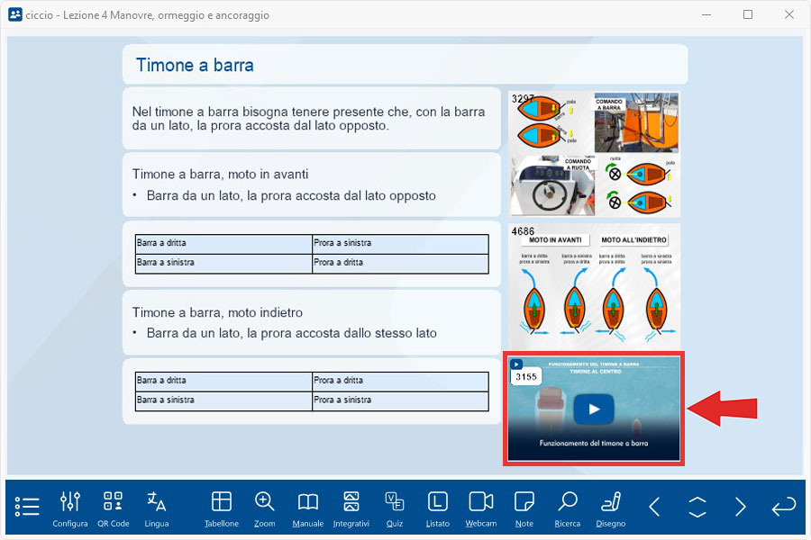
Task: Expand the up/down chevron navigation
Action: point(697,507)
